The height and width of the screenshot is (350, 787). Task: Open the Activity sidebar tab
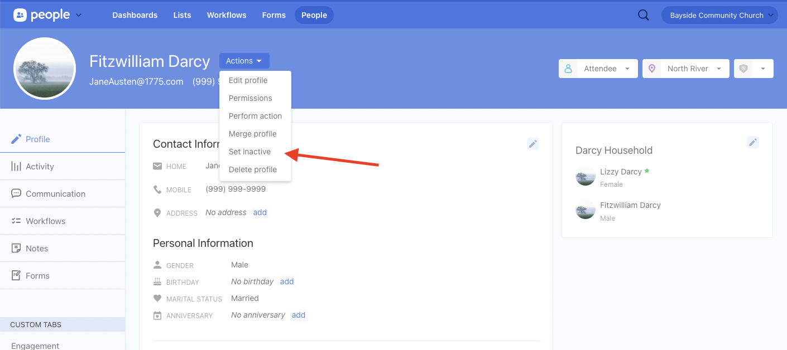tap(40, 166)
